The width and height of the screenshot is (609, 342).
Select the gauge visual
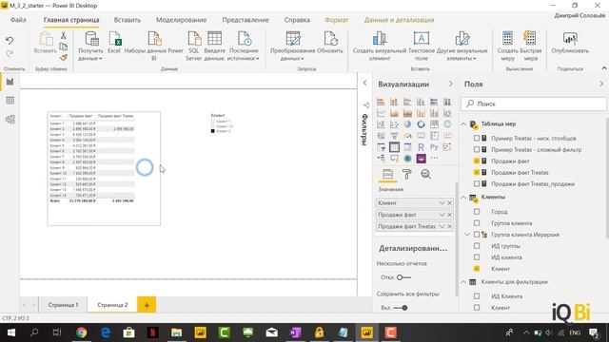click(407, 136)
